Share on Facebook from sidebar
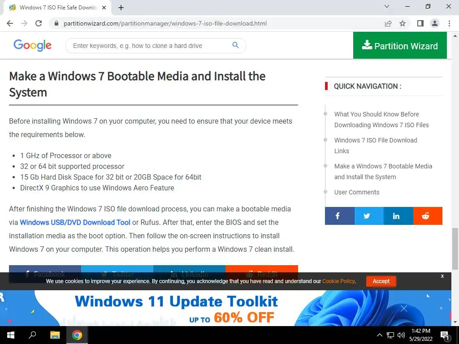The width and height of the screenshot is (459, 344). click(x=340, y=216)
